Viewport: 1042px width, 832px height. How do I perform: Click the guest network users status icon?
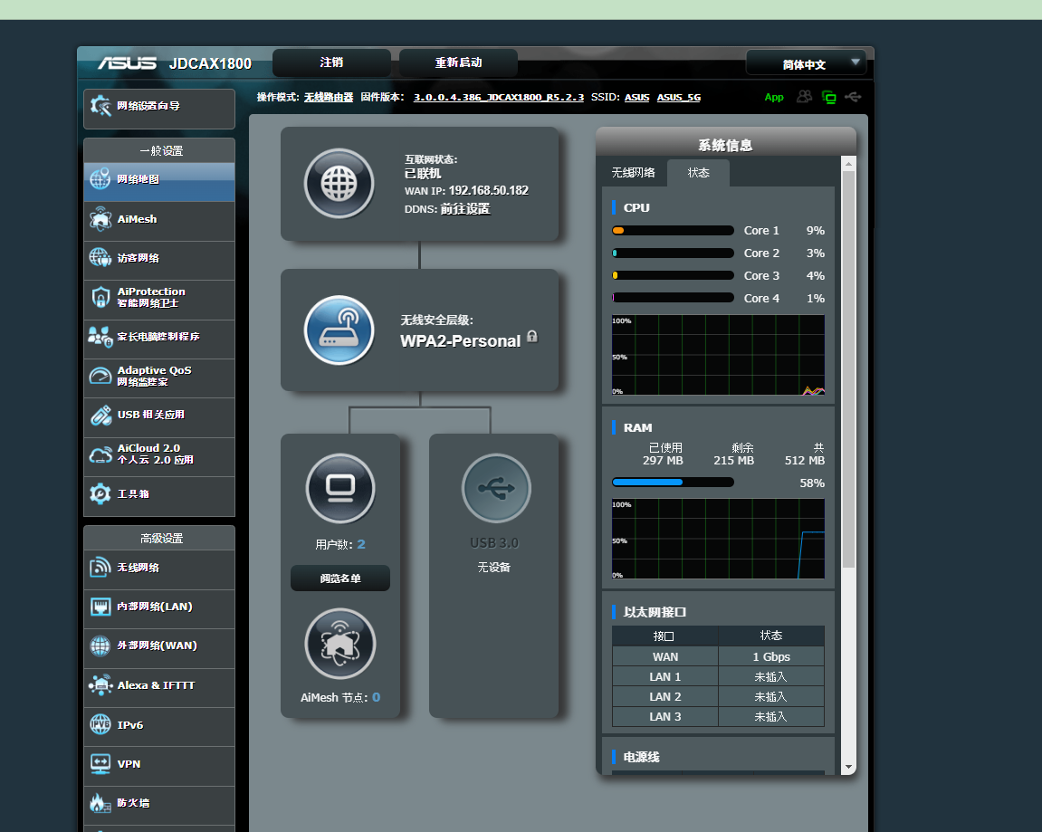804,97
